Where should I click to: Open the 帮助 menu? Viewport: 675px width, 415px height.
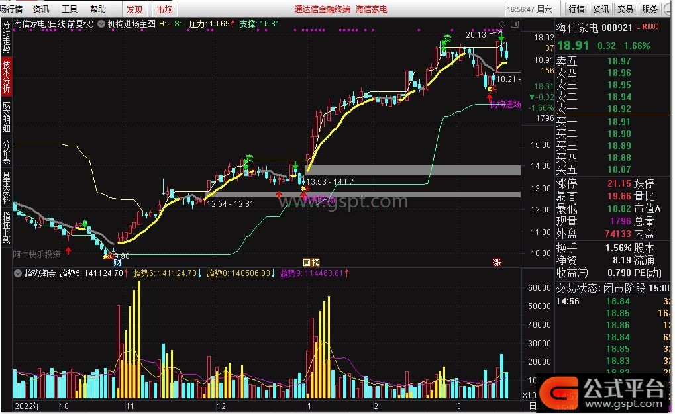(98, 9)
